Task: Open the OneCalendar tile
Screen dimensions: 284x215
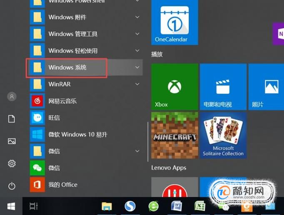Action: coord(174,22)
